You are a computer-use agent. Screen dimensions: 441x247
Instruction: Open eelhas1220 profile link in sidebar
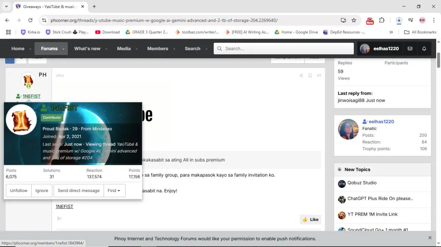pyautogui.click(x=381, y=122)
